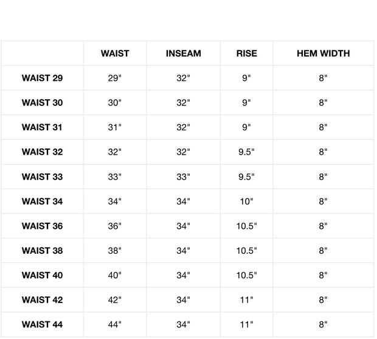This screenshot has height=339, width=377.
Task: Click the WAIST 34 row label
Action: 42,201
